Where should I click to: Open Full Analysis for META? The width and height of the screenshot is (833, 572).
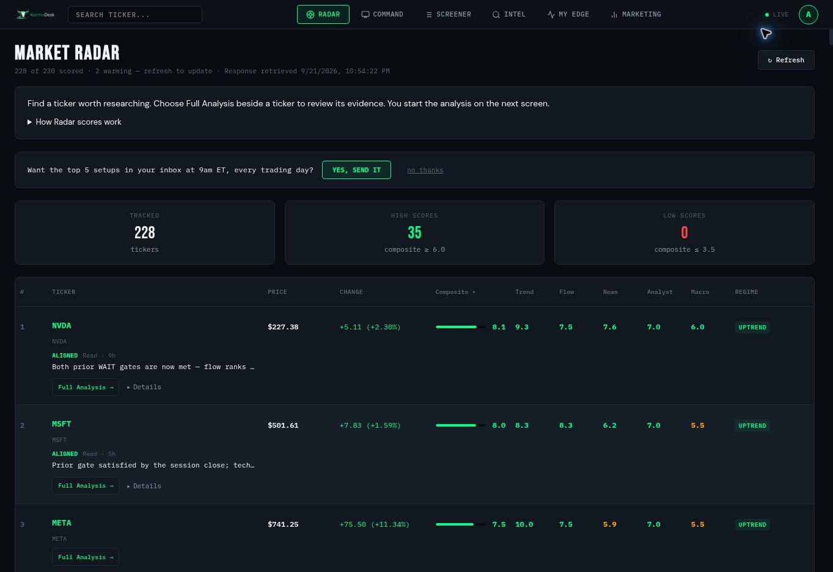point(86,557)
